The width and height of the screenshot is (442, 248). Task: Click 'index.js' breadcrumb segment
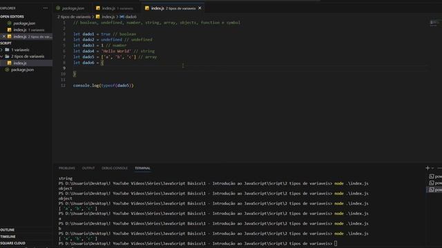[108, 17]
